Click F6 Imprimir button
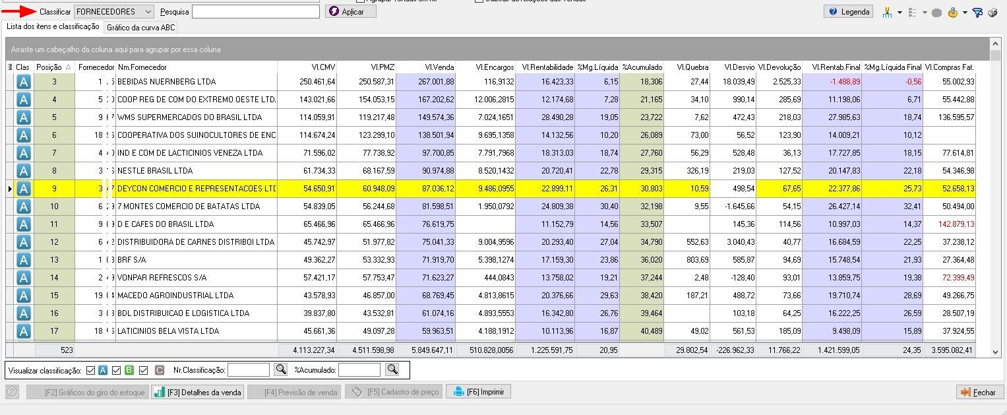This screenshot has height=415, width=1007. click(479, 392)
